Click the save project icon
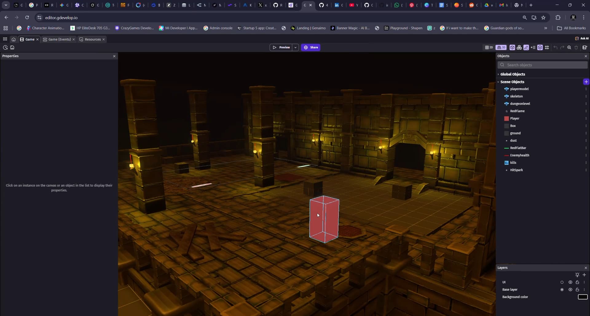This screenshot has width=590, height=316. pos(12,48)
